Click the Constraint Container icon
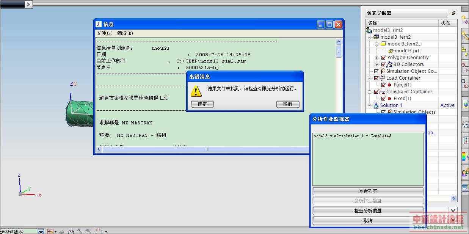469x234 pixels. 382,92
